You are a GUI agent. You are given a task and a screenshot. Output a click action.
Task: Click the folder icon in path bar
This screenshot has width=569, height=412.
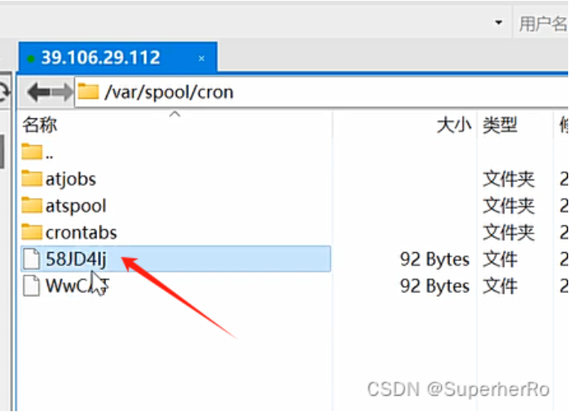tap(88, 91)
